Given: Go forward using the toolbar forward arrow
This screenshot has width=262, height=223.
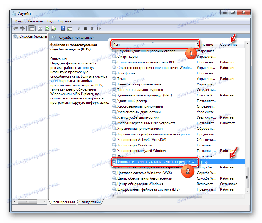Looking at the screenshot, I should point(22,29).
